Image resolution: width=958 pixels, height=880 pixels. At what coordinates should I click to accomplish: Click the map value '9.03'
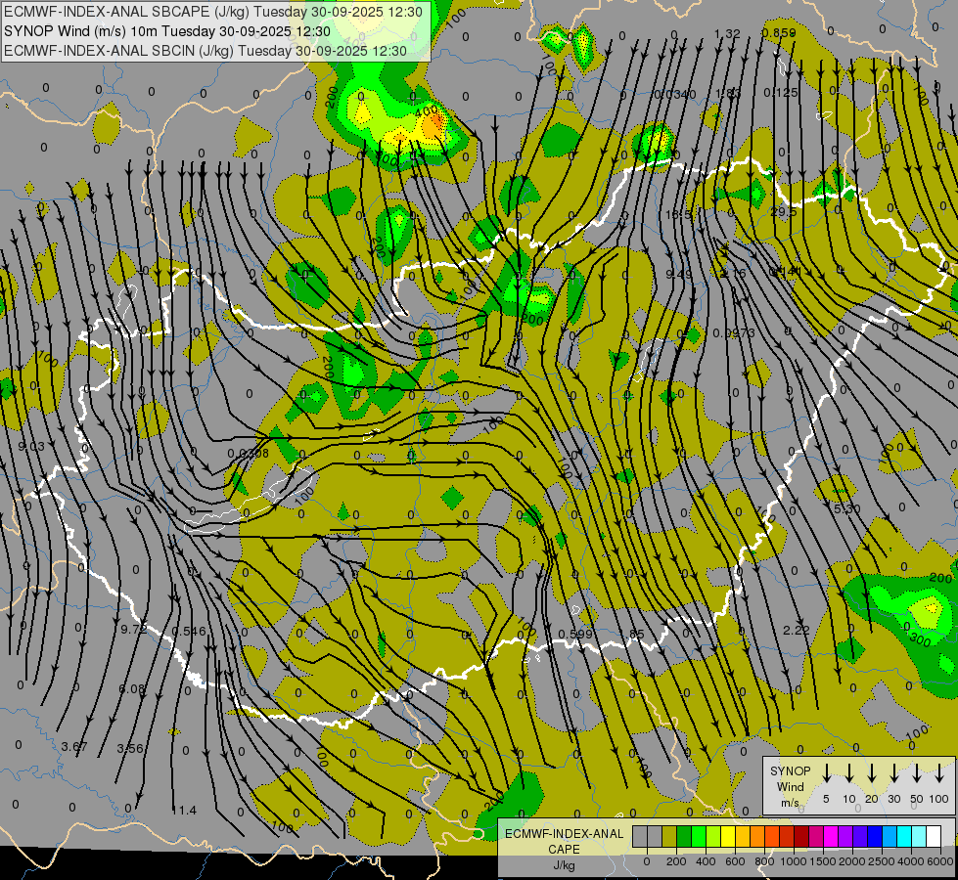coord(31,447)
